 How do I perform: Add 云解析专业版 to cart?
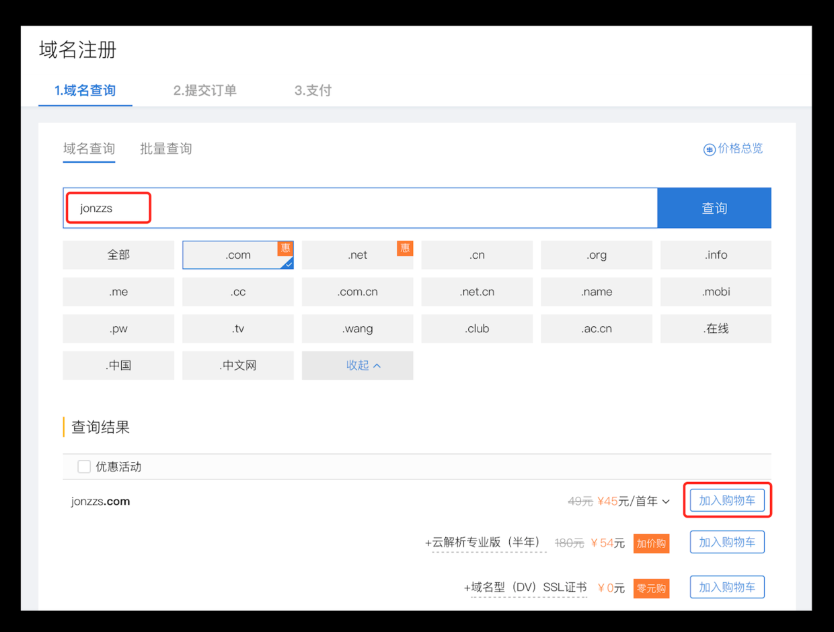726,542
